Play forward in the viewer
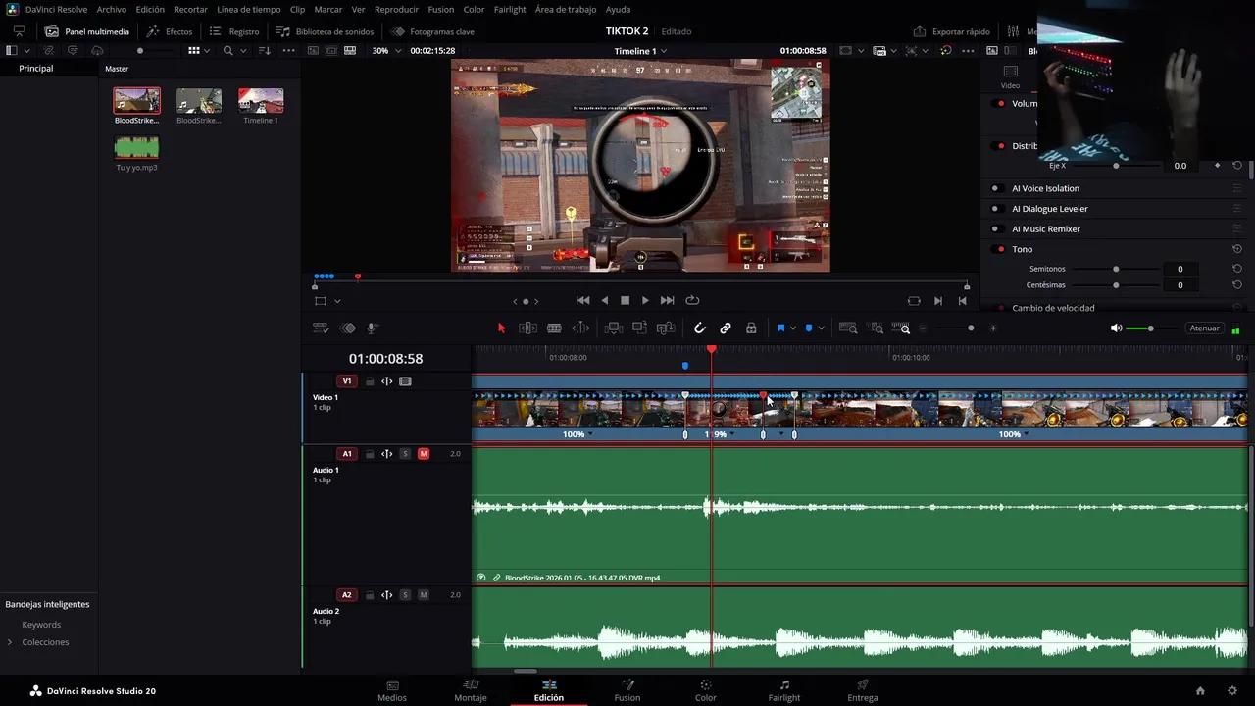Image resolution: width=1255 pixels, height=706 pixels. click(645, 301)
